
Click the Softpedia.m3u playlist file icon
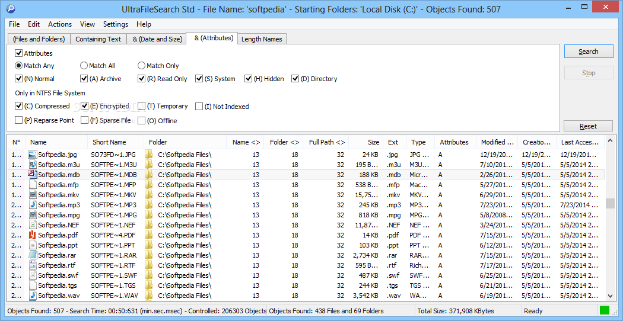(x=33, y=164)
